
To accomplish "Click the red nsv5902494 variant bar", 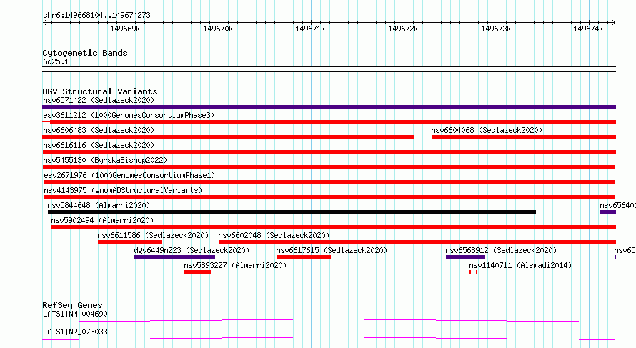I will [334, 227].
